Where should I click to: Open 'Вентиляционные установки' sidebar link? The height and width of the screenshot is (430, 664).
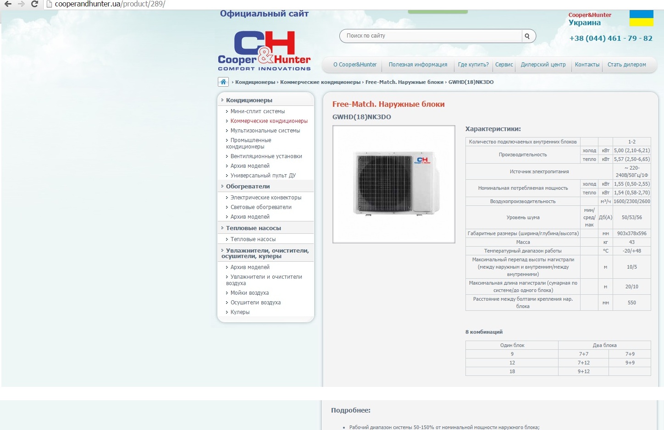pyautogui.click(x=266, y=156)
